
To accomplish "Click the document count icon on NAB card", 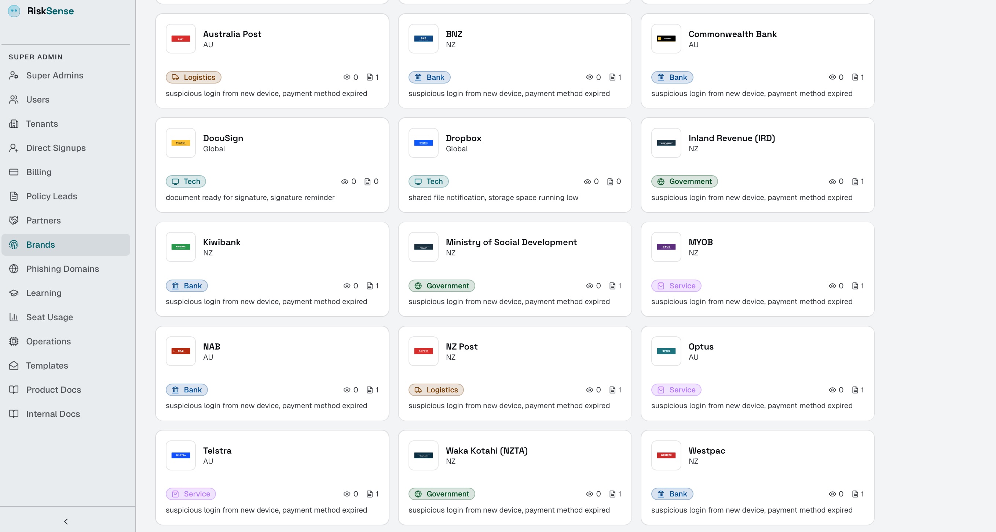I will [370, 390].
